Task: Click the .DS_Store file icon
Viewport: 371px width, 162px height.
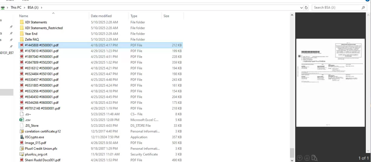Action: [22, 125]
